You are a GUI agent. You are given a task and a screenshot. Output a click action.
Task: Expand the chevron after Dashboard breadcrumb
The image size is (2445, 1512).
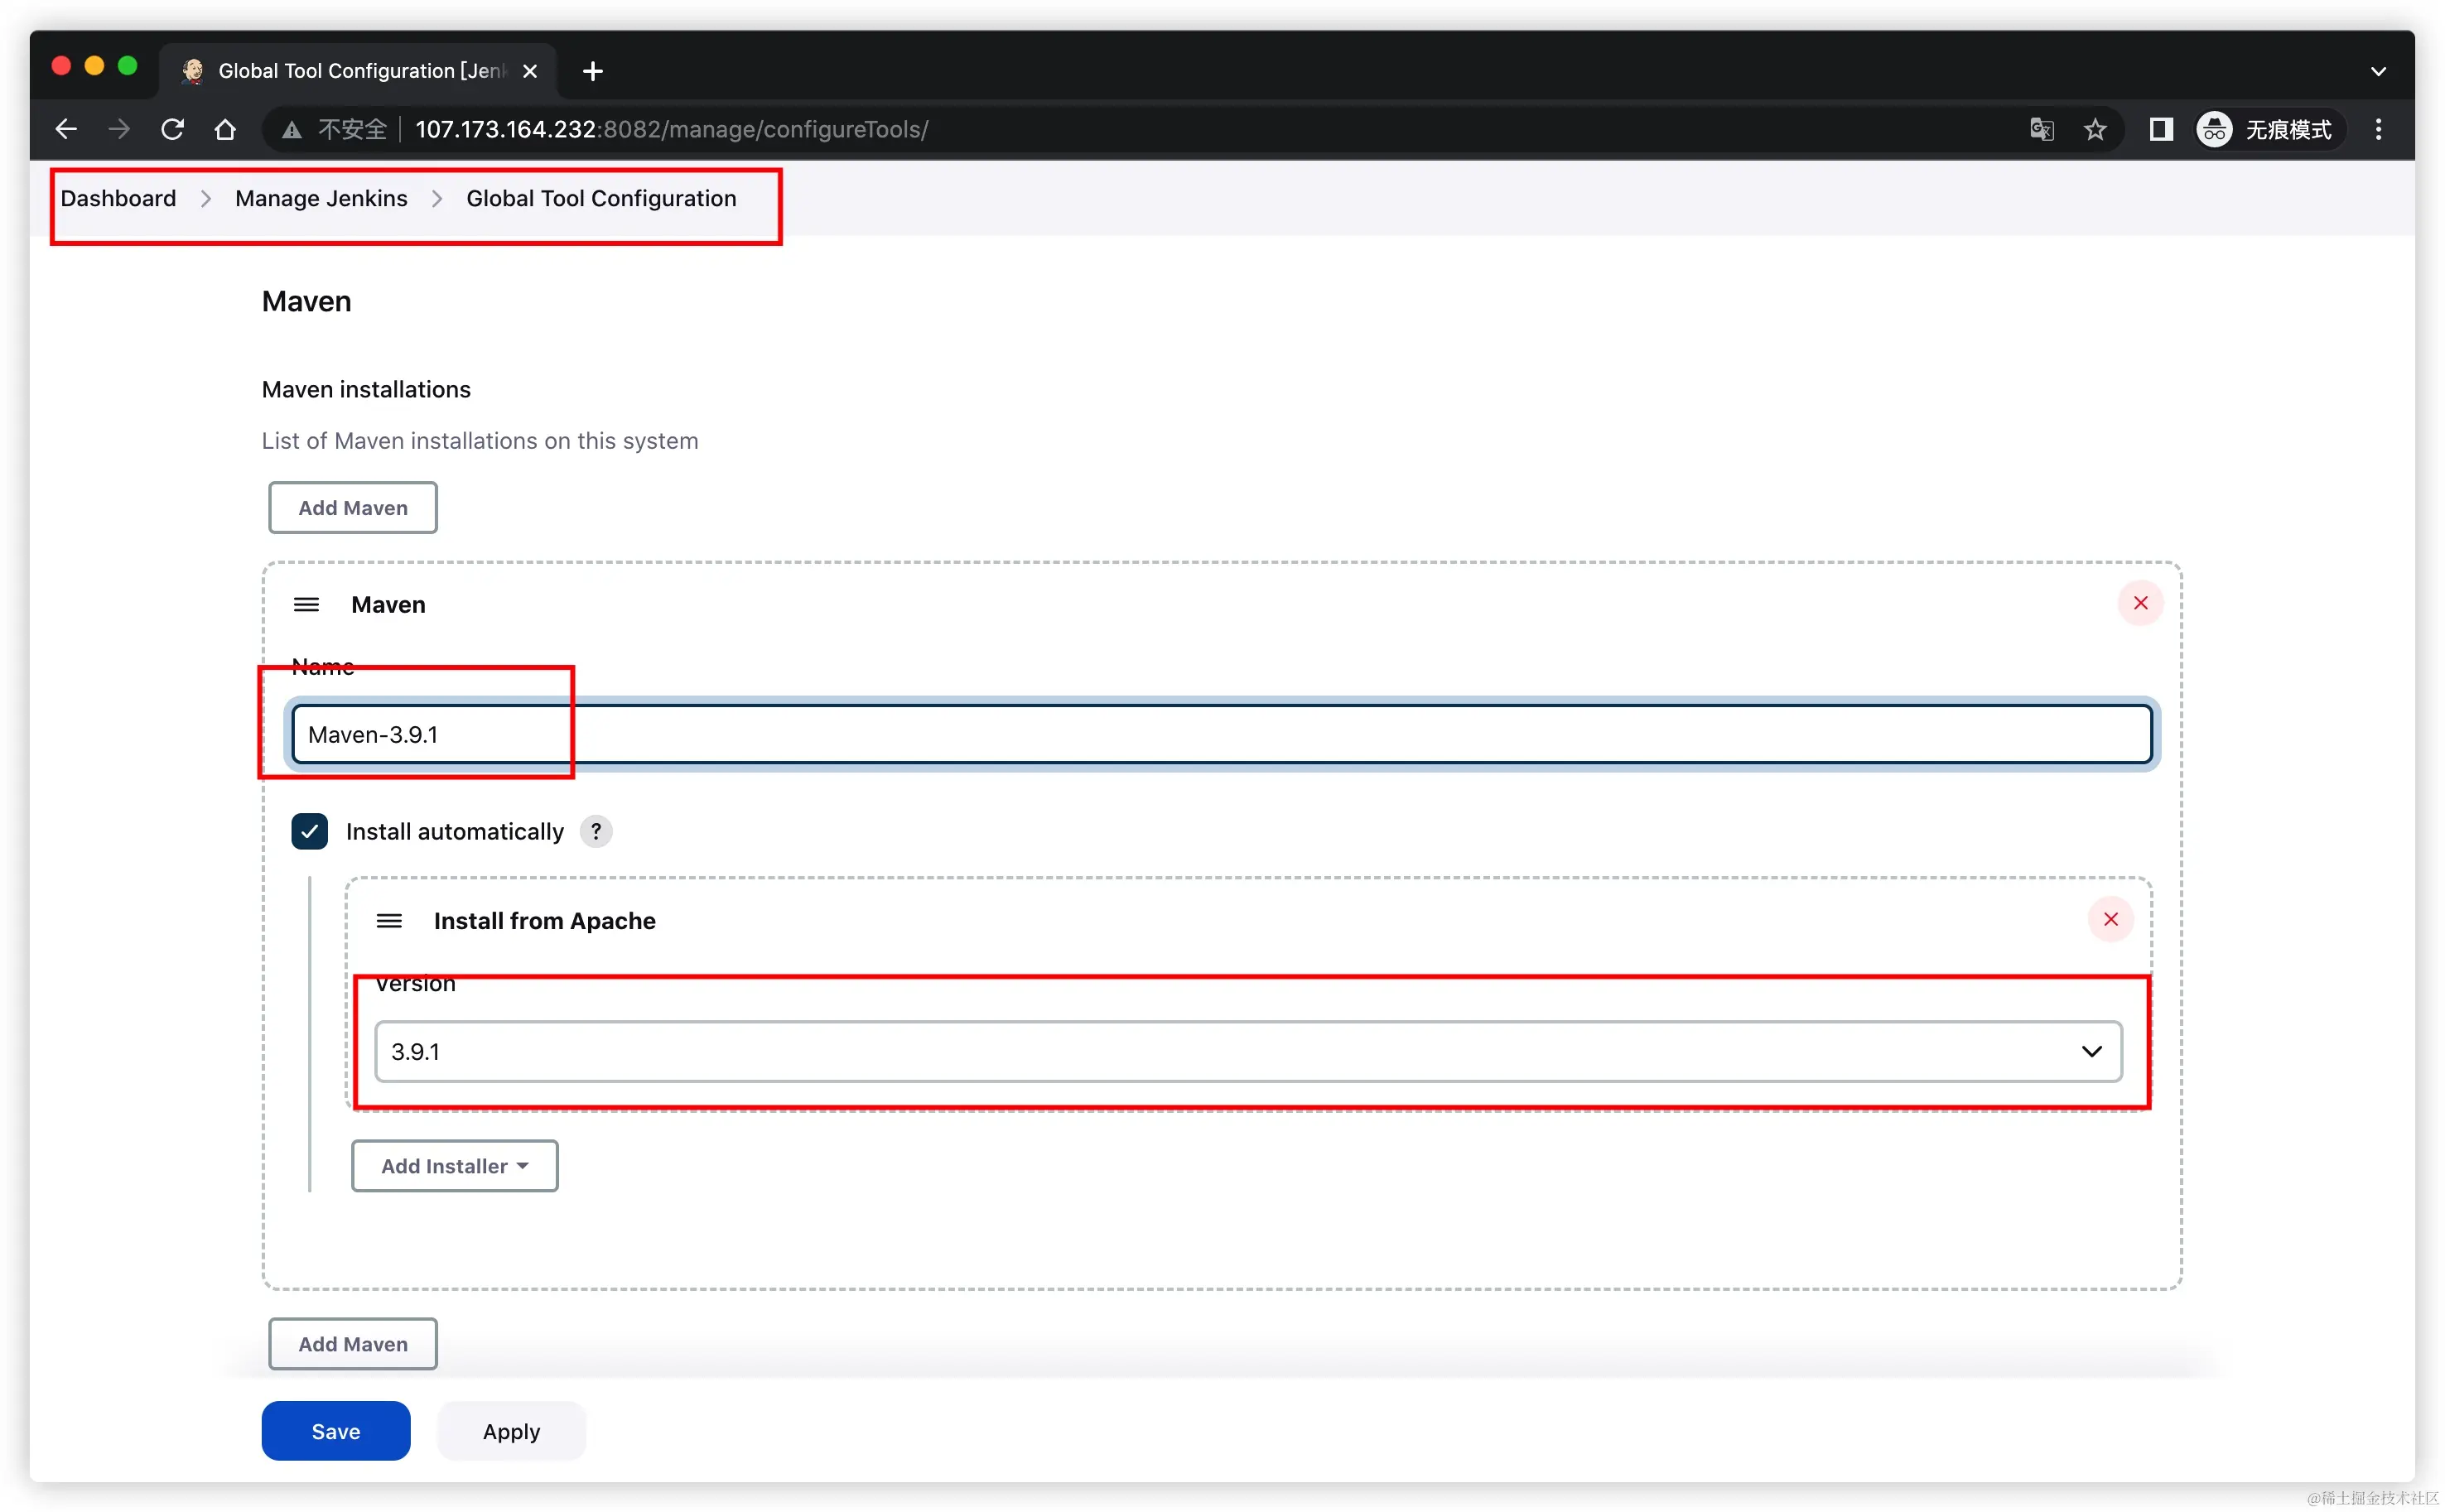tap(206, 199)
